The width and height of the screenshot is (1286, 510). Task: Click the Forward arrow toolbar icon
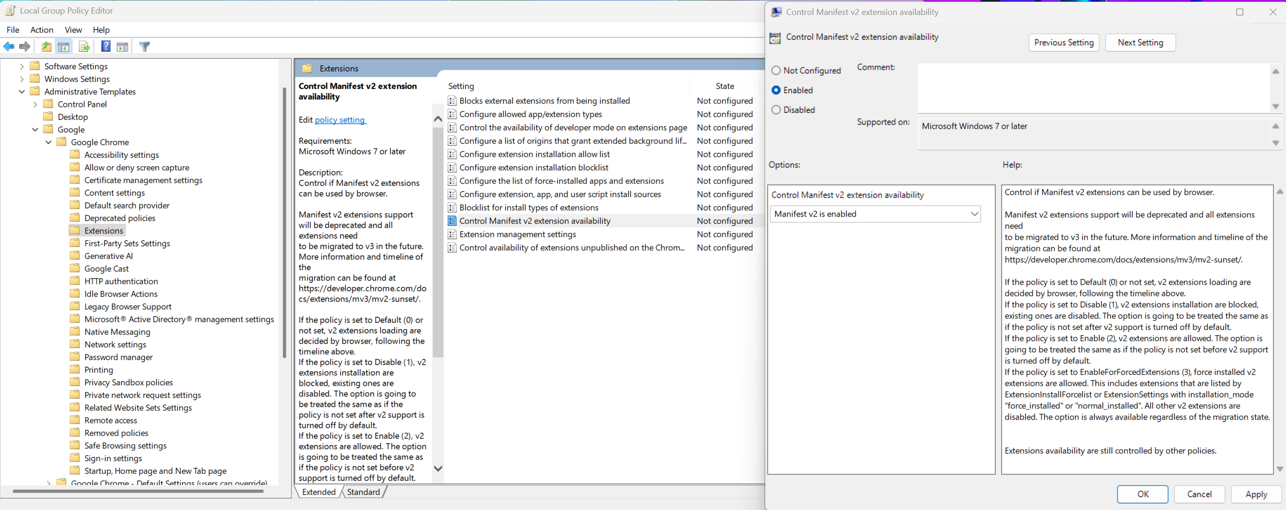point(24,47)
